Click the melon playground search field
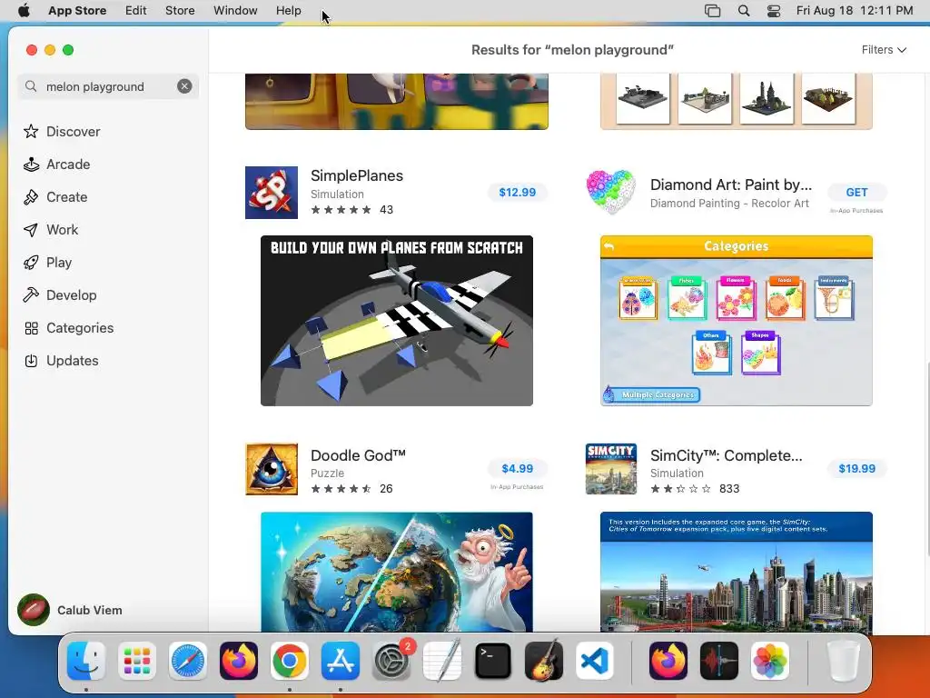The height and width of the screenshot is (698, 930). [x=108, y=86]
